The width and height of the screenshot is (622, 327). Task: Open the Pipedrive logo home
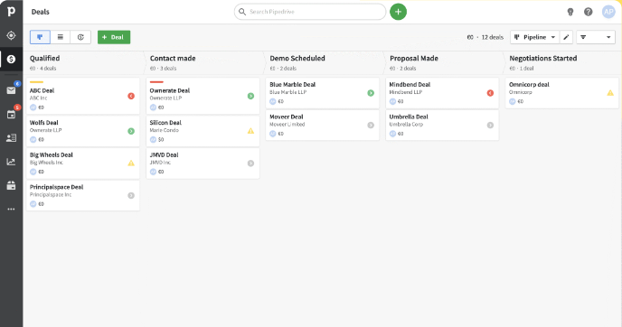(x=11, y=12)
